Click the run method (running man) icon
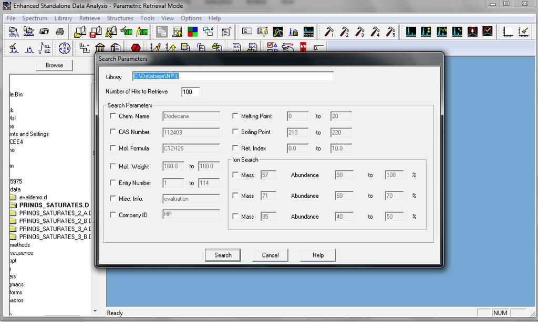This screenshot has height=322, width=538. click(x=111, y=32)
